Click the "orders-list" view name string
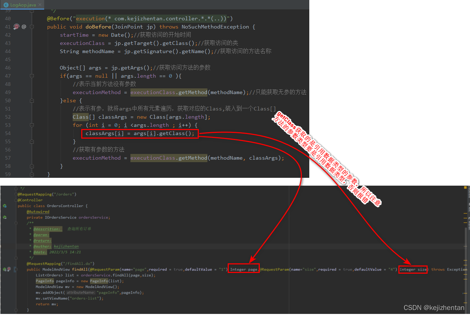The height and width of the screenshot is (315, 470). pos(86,298)
